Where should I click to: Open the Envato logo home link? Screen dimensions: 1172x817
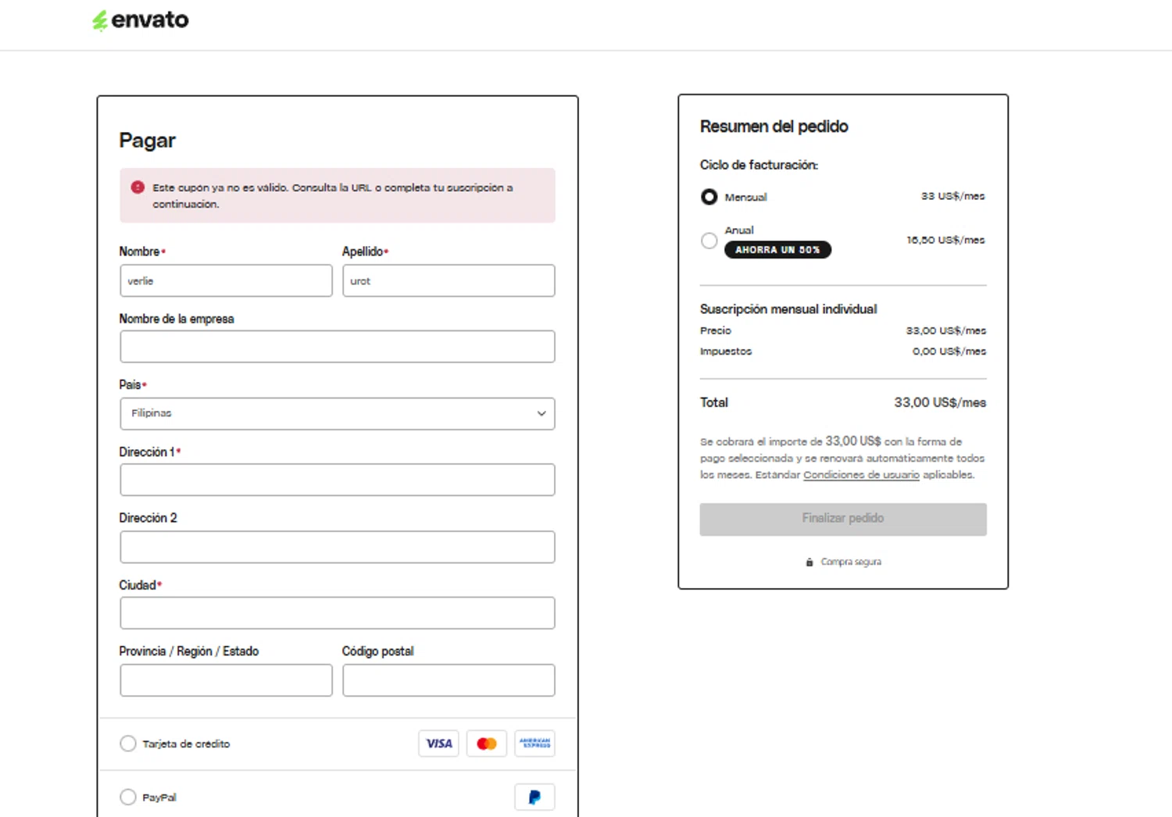[x=141, y=20]
